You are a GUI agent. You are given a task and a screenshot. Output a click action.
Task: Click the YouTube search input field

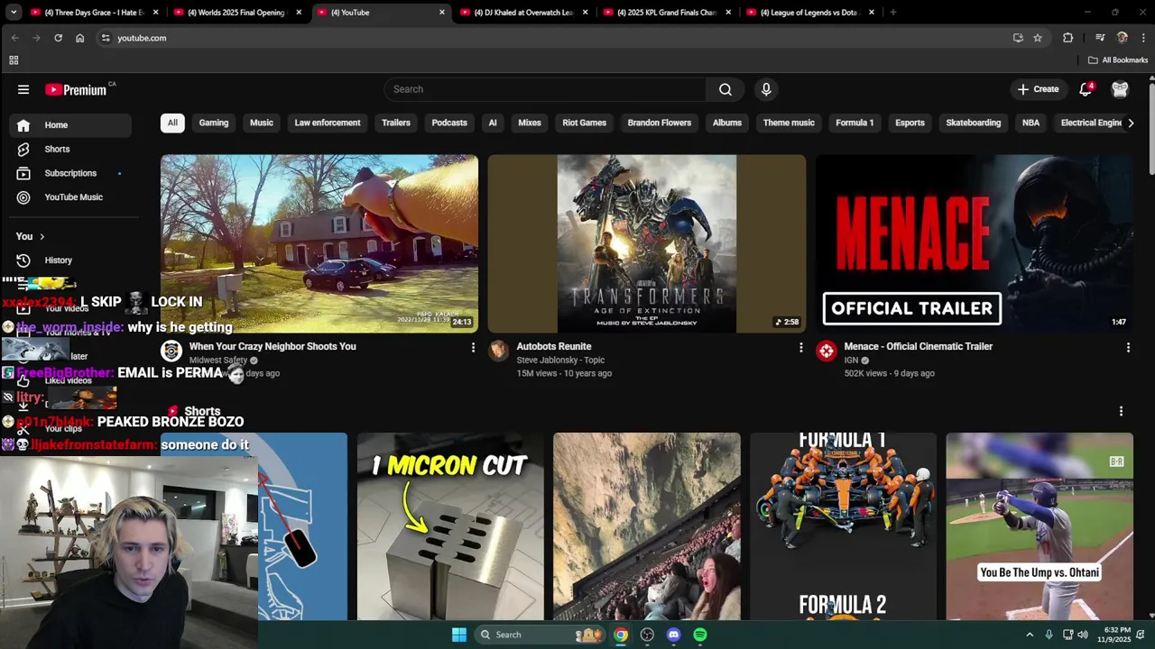[545, 89]
